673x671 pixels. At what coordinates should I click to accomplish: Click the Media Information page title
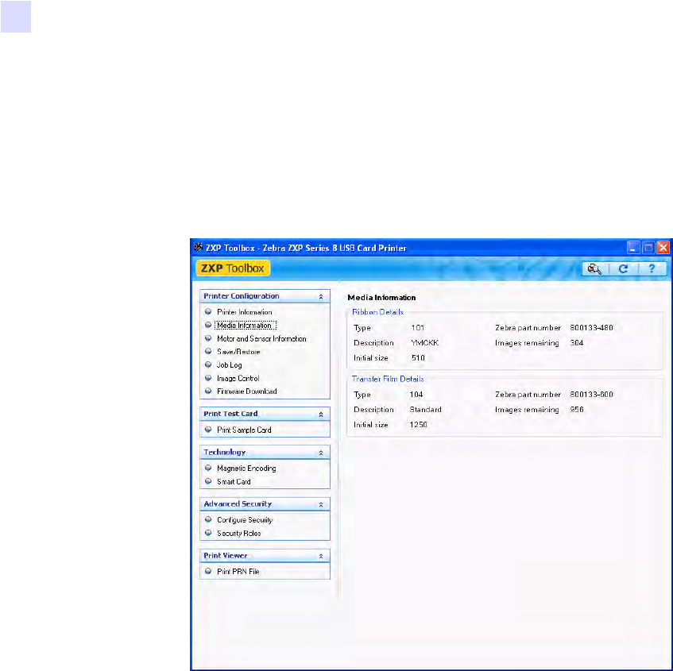tap(381, 297)
